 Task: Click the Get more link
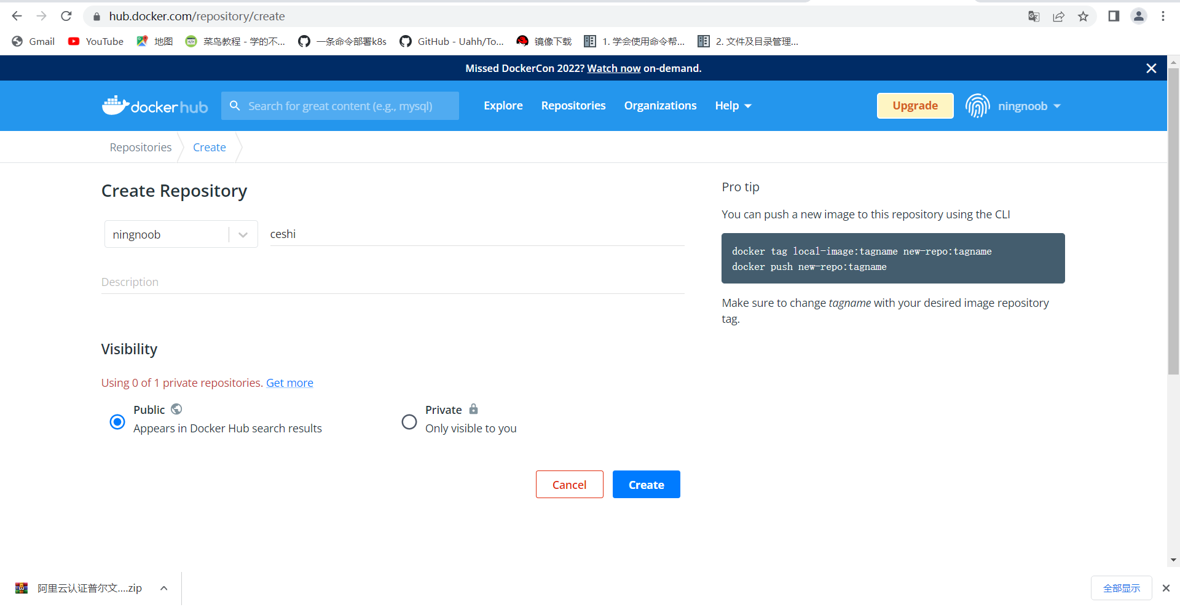click(289, 383)
